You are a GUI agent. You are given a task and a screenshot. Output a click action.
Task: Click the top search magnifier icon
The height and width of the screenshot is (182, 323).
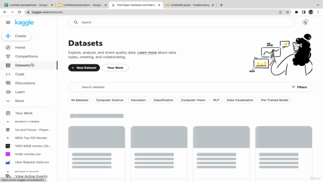76,22
